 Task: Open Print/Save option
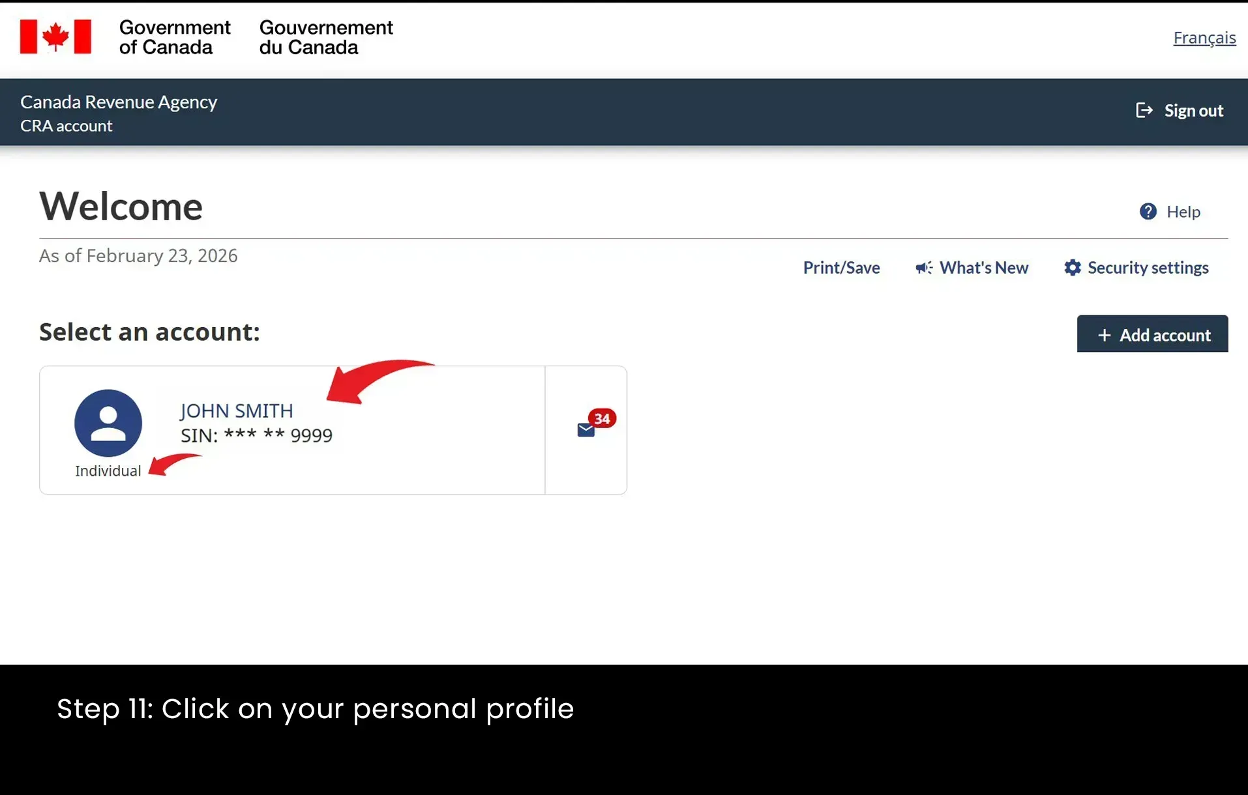point(841,267)
